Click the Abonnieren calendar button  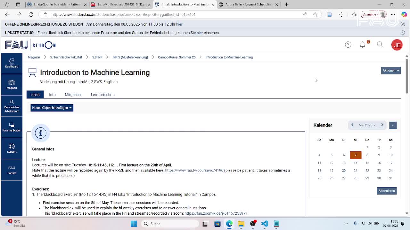point(387,191)
